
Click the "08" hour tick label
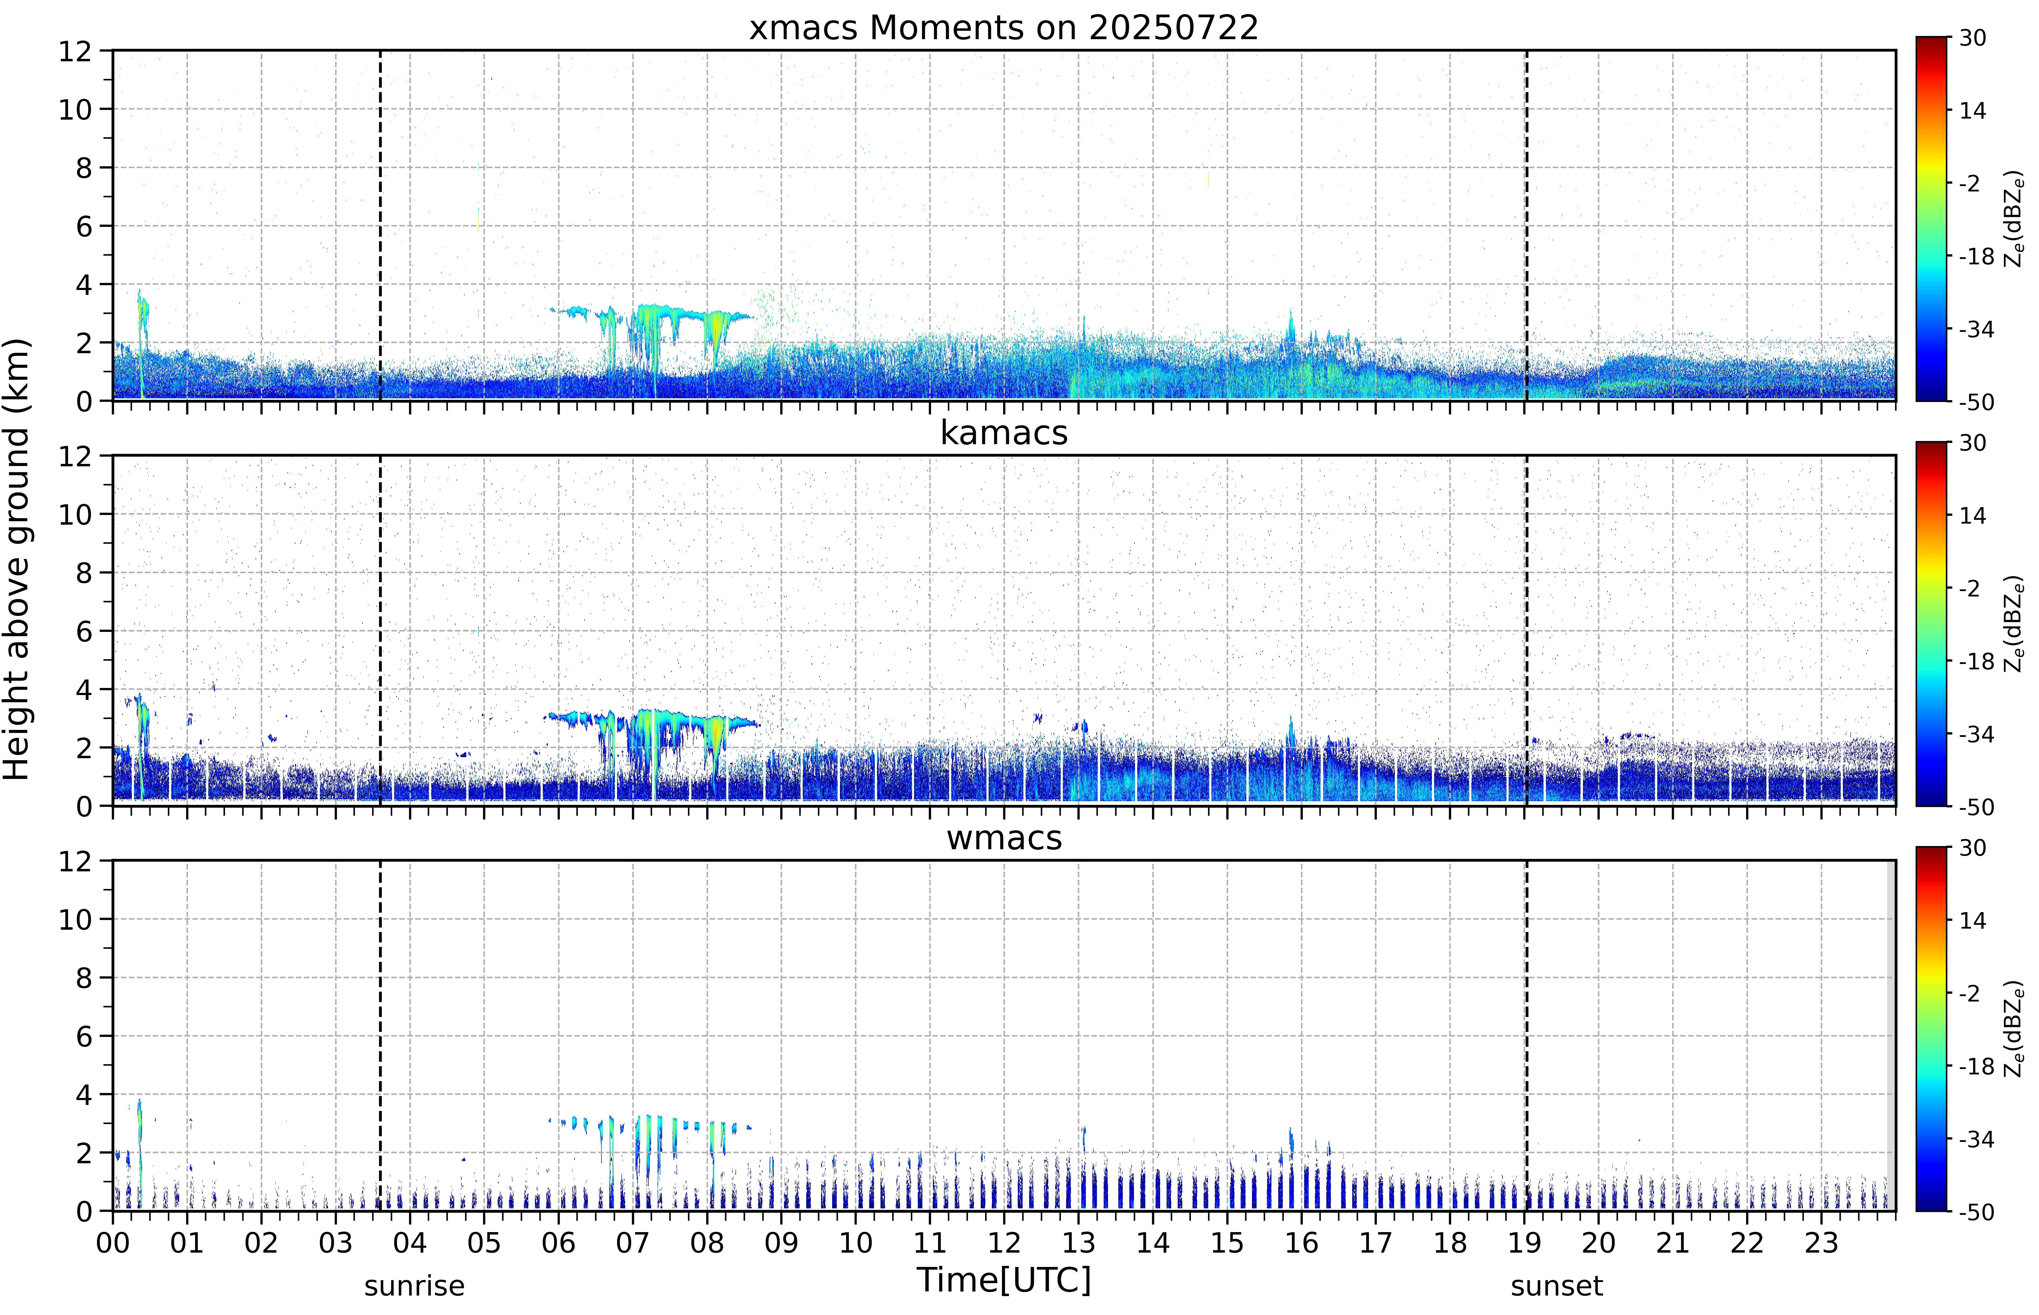[707, 1243]
